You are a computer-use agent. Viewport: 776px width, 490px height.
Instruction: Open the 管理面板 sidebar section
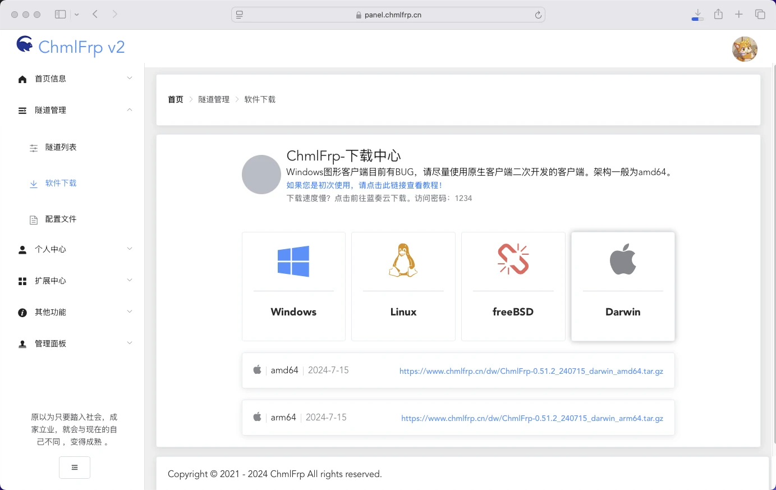(73, 343)
